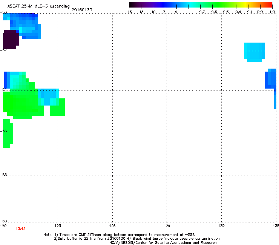Image resolution: width=279 pixels, height=245 pixels.
Task: Click the latitude label "-56"
Action: 3,131
